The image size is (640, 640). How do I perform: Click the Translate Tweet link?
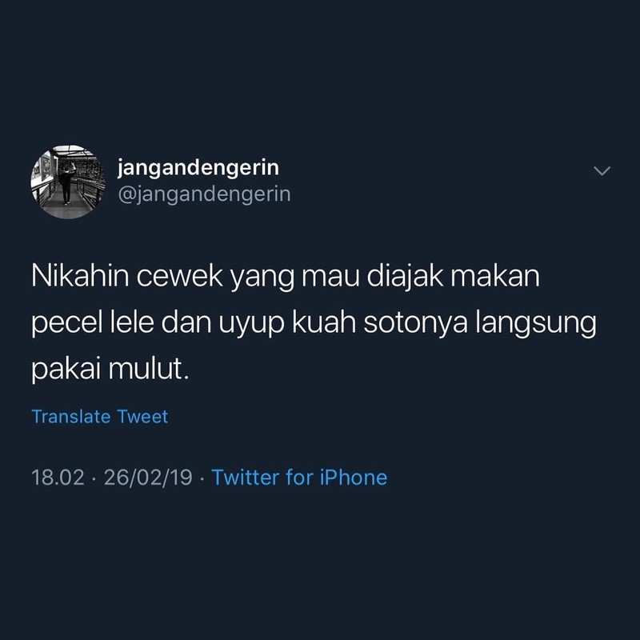[100, 417]
